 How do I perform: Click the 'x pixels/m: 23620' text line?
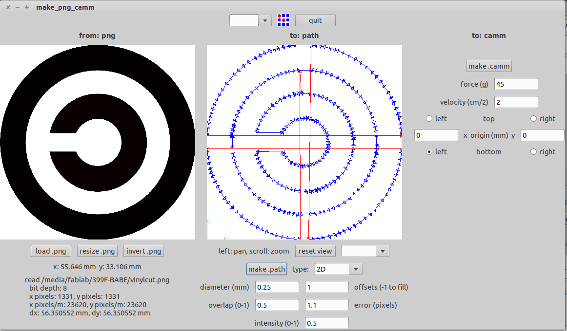tap(88, 305)
